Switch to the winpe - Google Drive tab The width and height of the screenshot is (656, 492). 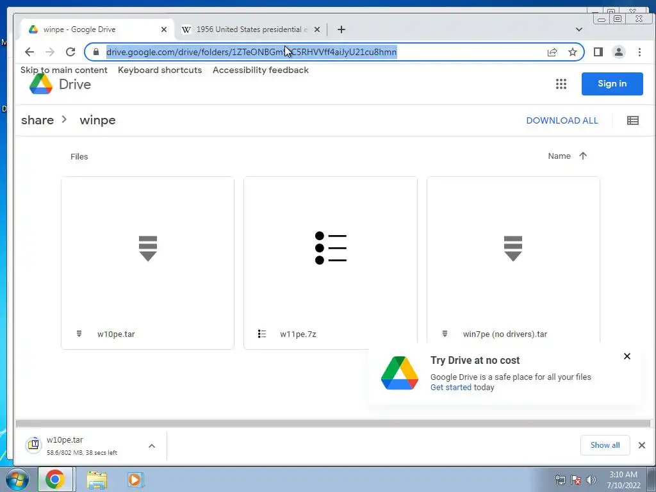coord(97,29)
